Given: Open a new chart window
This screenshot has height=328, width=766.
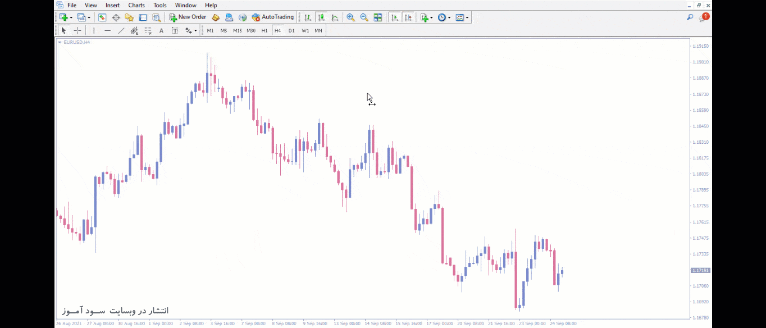Looking at the screenshot, I should coord(63,17).
